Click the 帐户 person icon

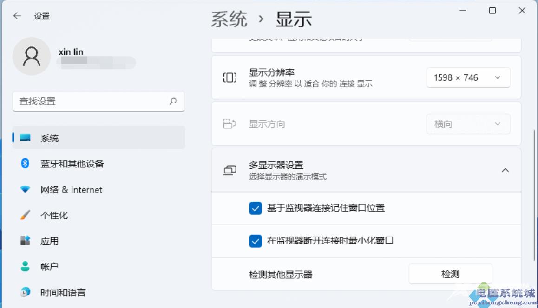click(25, 267)
